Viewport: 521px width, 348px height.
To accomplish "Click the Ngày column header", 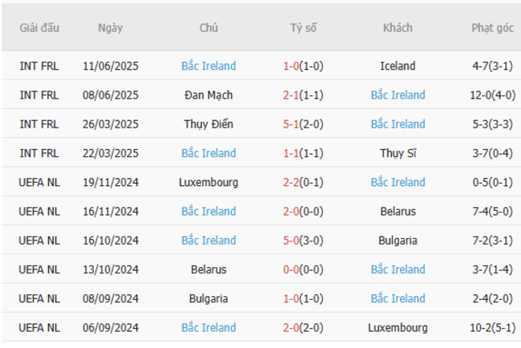I will click(x=111, y=27).
